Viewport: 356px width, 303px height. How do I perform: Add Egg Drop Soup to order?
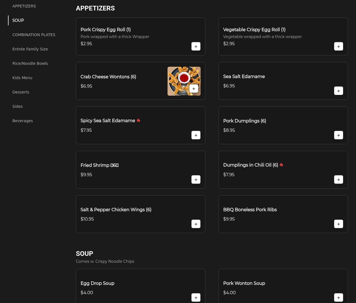tap(196, 297)
